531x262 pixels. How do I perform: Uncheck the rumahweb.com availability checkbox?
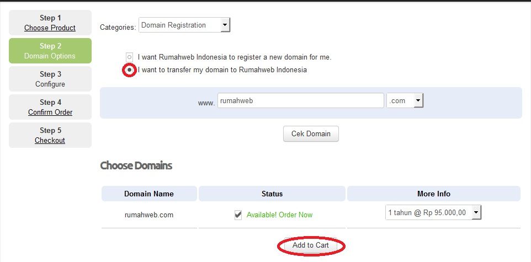click(x=238, y=215)
